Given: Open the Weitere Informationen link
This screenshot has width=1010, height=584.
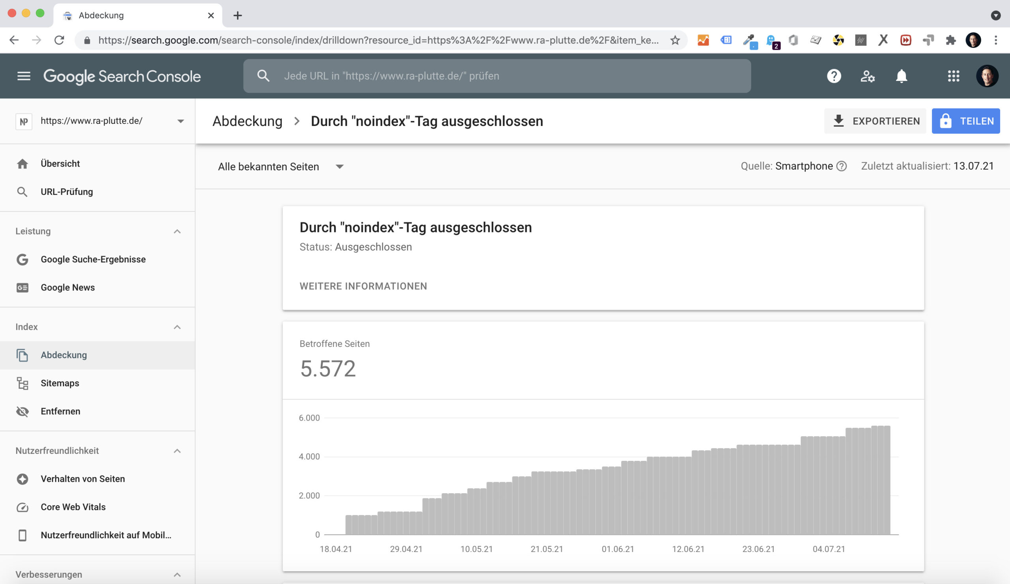Looking at the screenshot, I should coord(363,286).
